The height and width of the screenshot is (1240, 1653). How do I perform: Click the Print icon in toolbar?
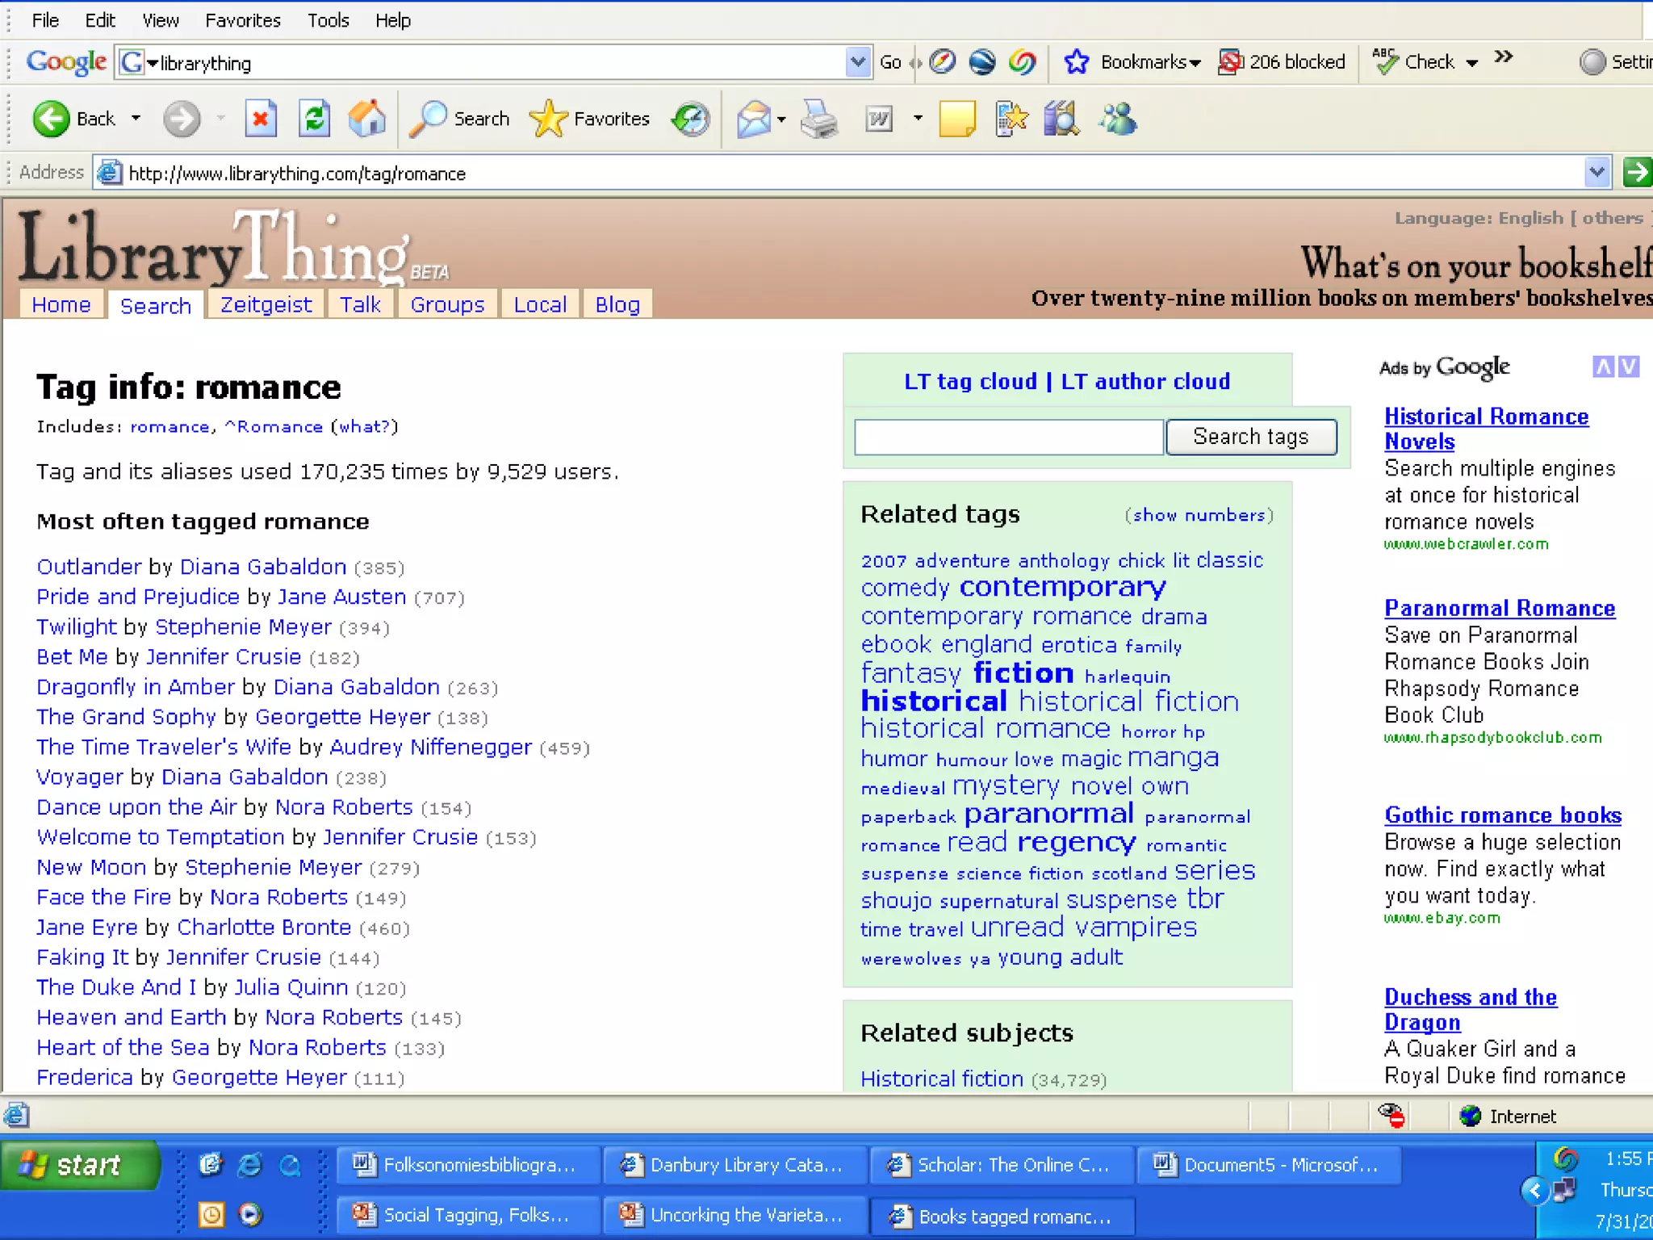819,119
